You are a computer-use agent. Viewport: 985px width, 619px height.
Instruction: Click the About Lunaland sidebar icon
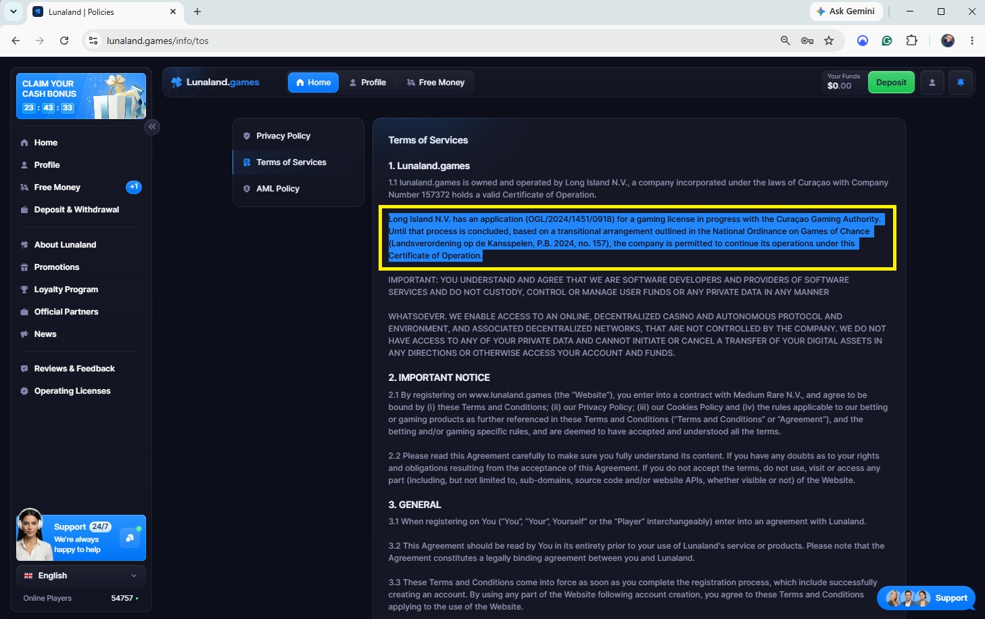(24, 245)
